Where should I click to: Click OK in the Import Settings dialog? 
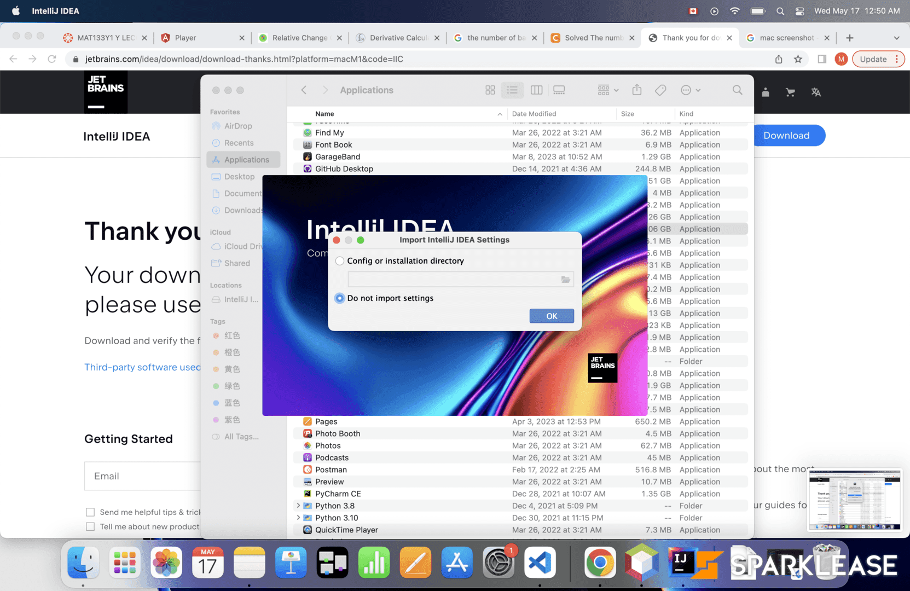[552, 316]
